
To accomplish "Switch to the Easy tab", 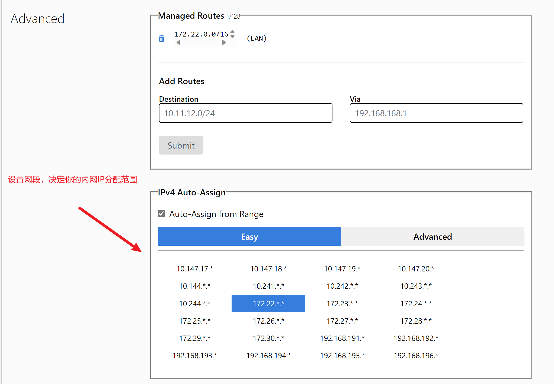I will coord(249,237).
